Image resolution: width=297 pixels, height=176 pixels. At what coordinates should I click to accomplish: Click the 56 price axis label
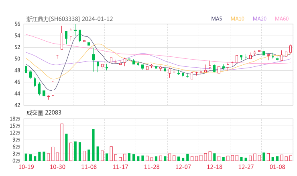(17, 24)
